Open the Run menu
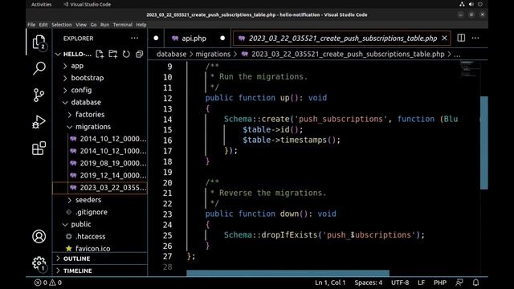Screen dimensions: 514x289 tap(104, 25)
